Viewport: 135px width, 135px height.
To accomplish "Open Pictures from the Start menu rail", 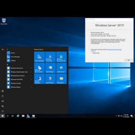I will pos(3,101).
